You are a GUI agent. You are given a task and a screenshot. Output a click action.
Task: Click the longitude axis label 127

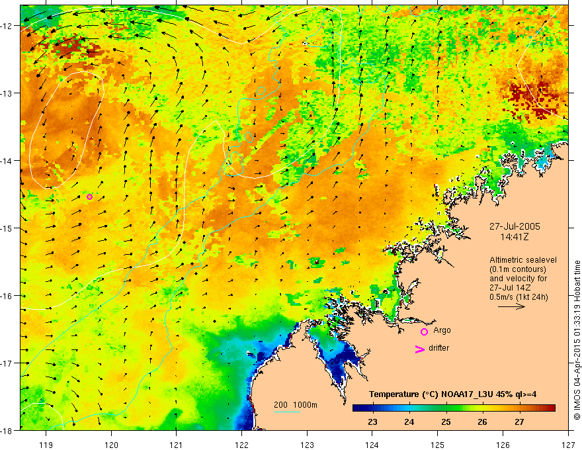tap(568, 445)
